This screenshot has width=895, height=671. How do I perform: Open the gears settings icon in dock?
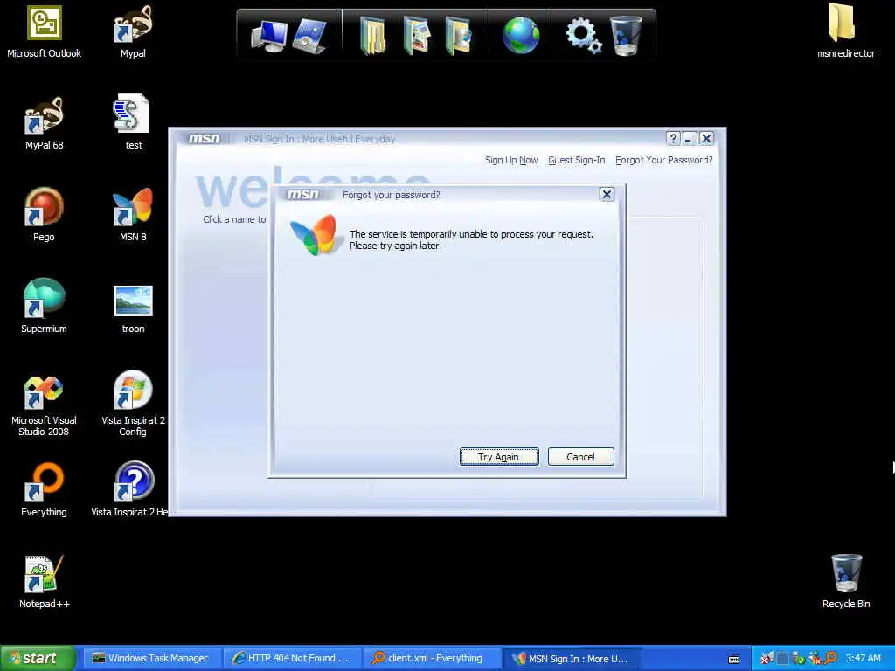coord(583,34)
